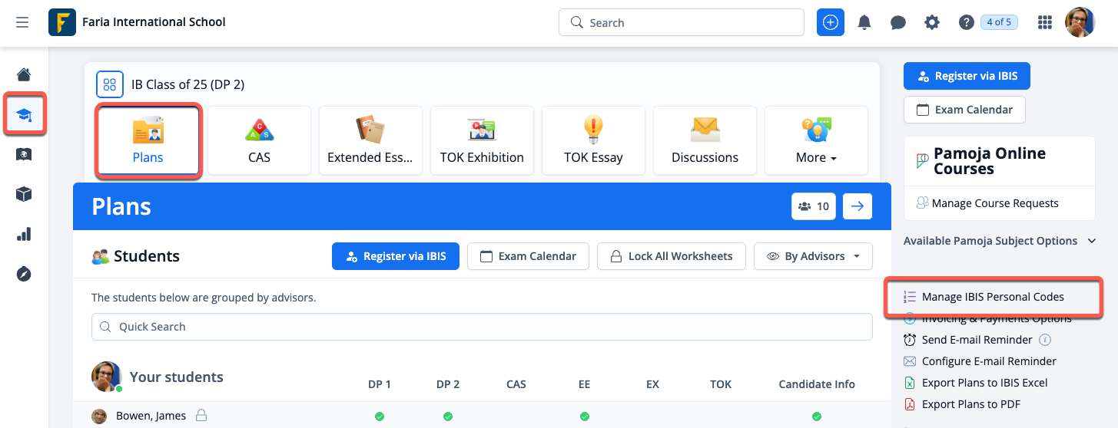This screenshot has height=428, width=1118.
Task: Toggle the lock icon beside Bowen, James
Action: pos(201,416)
